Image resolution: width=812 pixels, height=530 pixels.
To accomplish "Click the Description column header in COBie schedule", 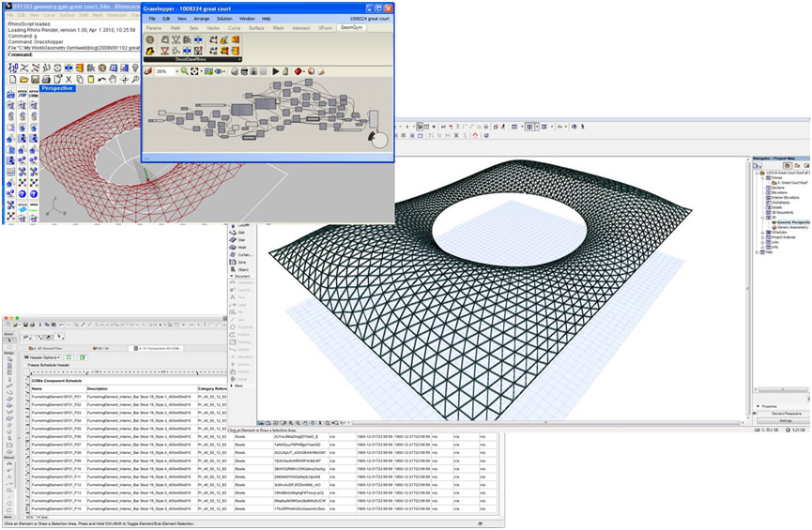I will 142,388.
